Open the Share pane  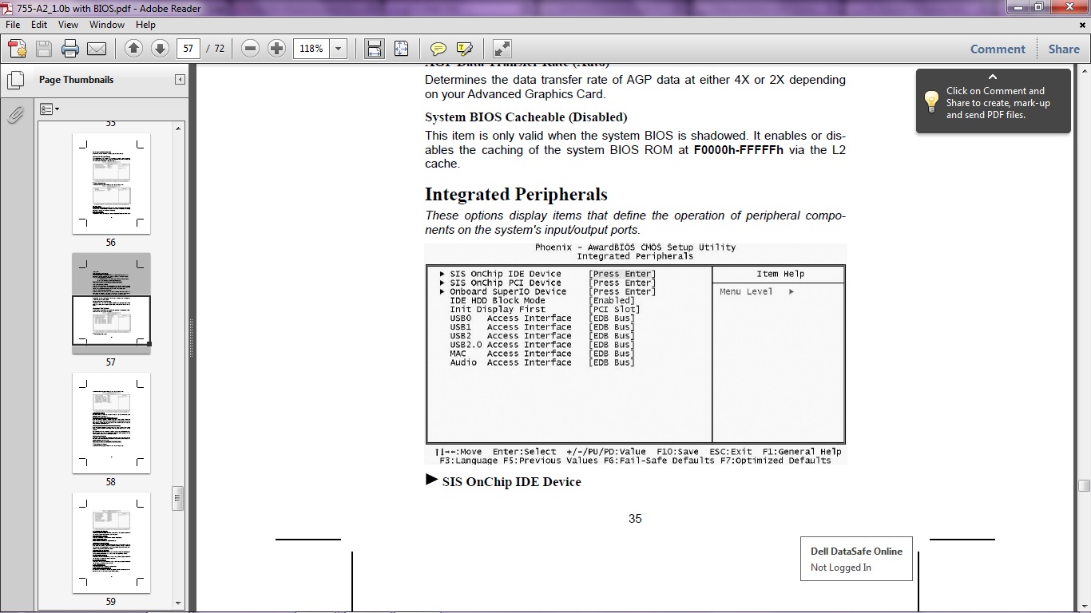click(x=1064, y=49)
